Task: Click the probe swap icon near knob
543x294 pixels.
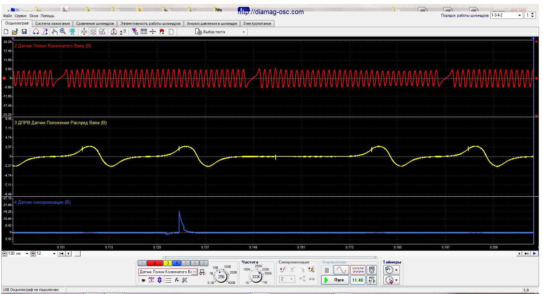Action: coord(202,272)
